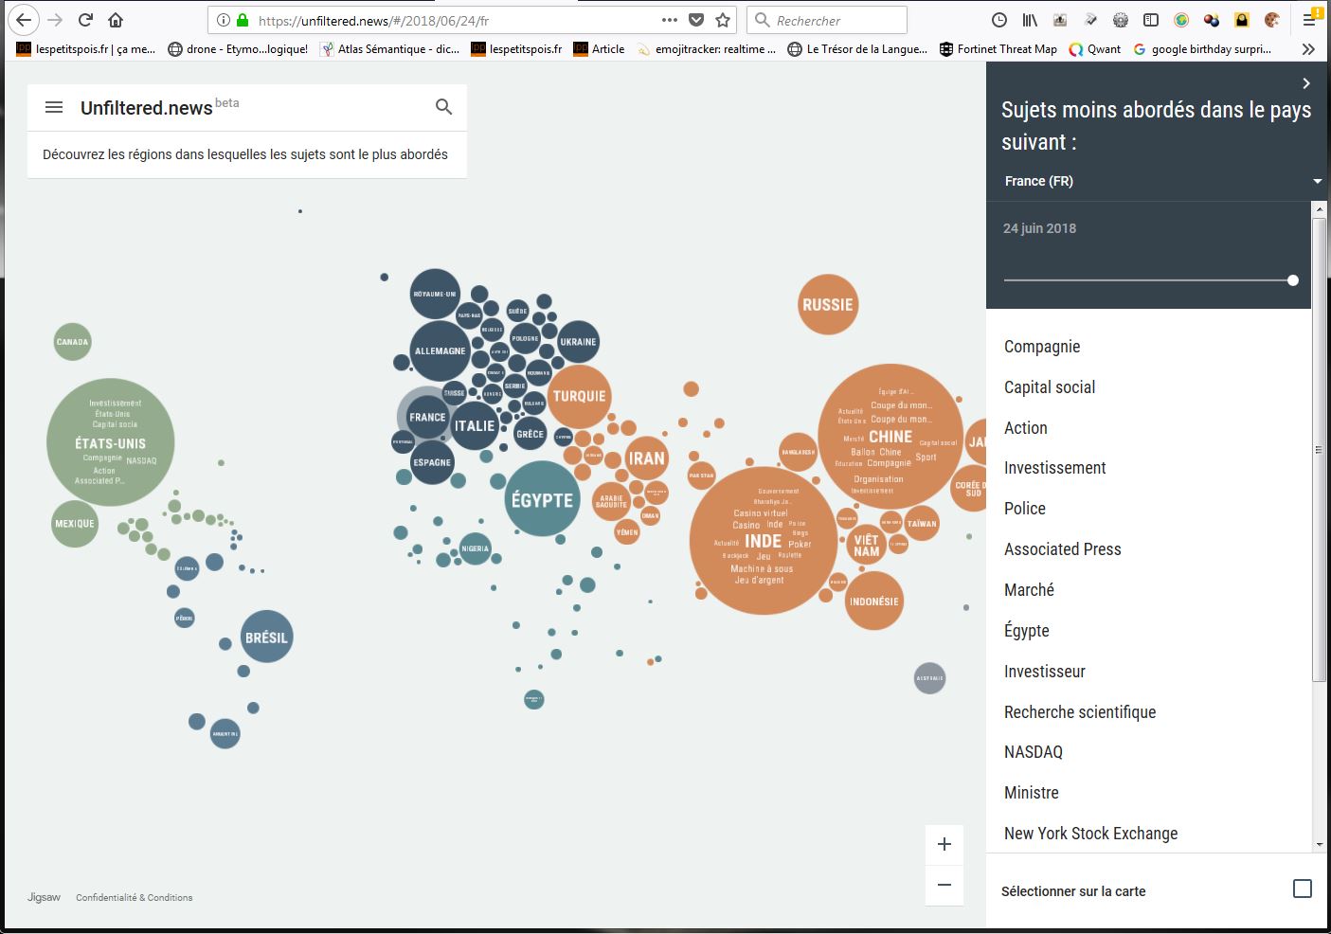Zoom in the map with plus button
The width and height of the screenshot is (1331, 934).
pos(944,844)
